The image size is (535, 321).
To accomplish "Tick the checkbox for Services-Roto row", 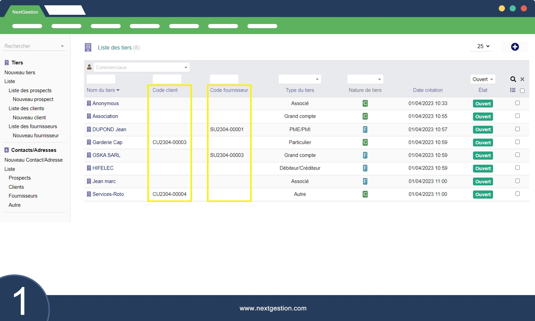I will pos(517,194).
